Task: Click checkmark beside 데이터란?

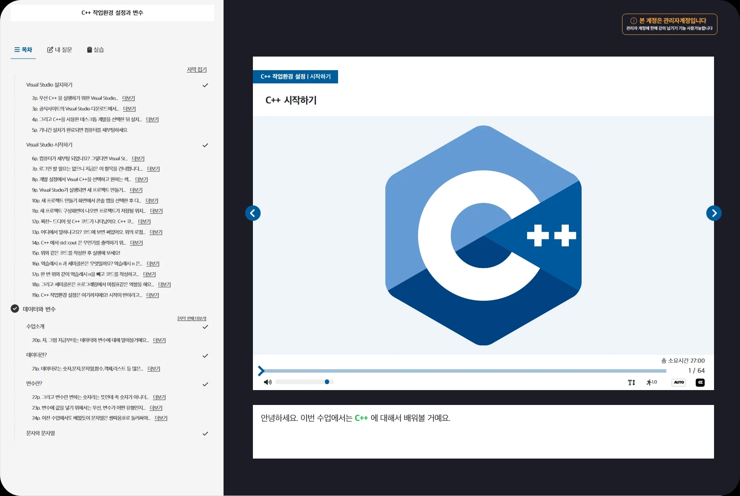Action: coord(205,355)
